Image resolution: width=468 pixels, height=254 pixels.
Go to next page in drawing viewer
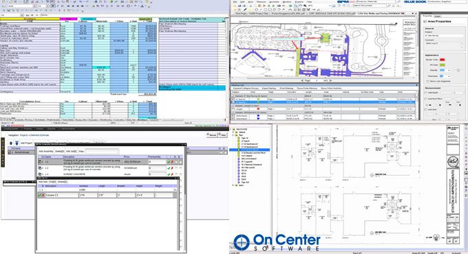tap(330, 80)
